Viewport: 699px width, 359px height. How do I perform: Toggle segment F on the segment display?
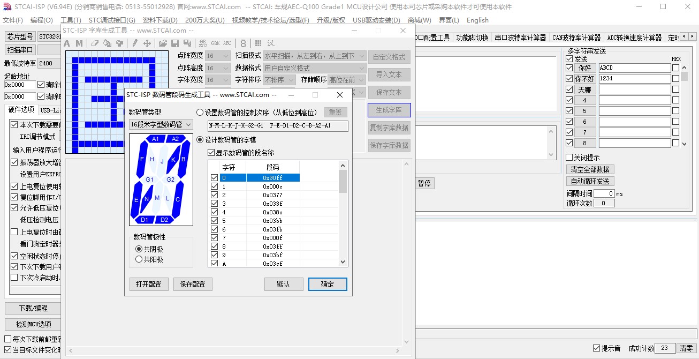142,159
